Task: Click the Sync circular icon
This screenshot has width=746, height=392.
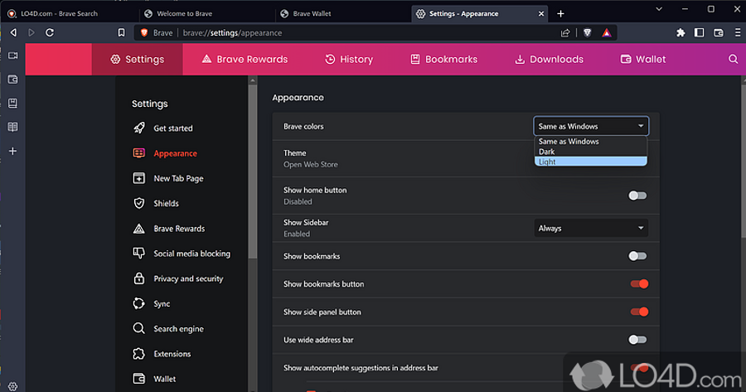Action: pyautogui.click(x=139, y=303)
